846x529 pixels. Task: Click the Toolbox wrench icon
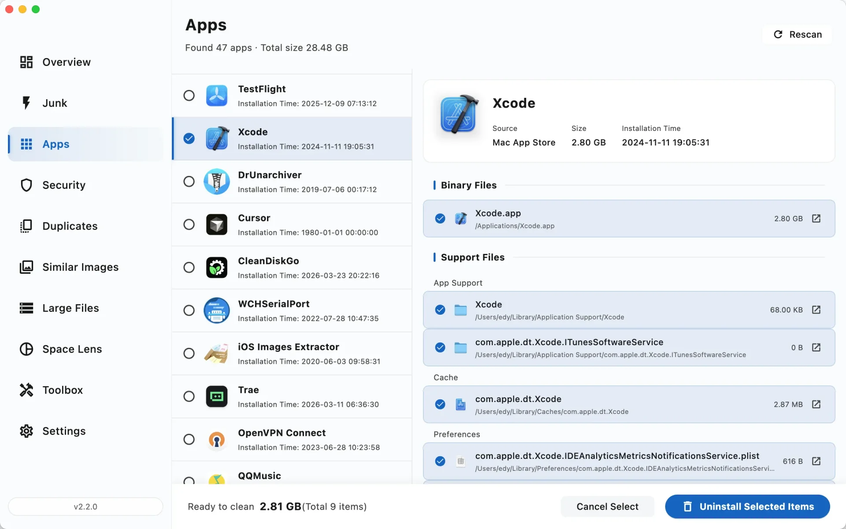click(26, 390)
